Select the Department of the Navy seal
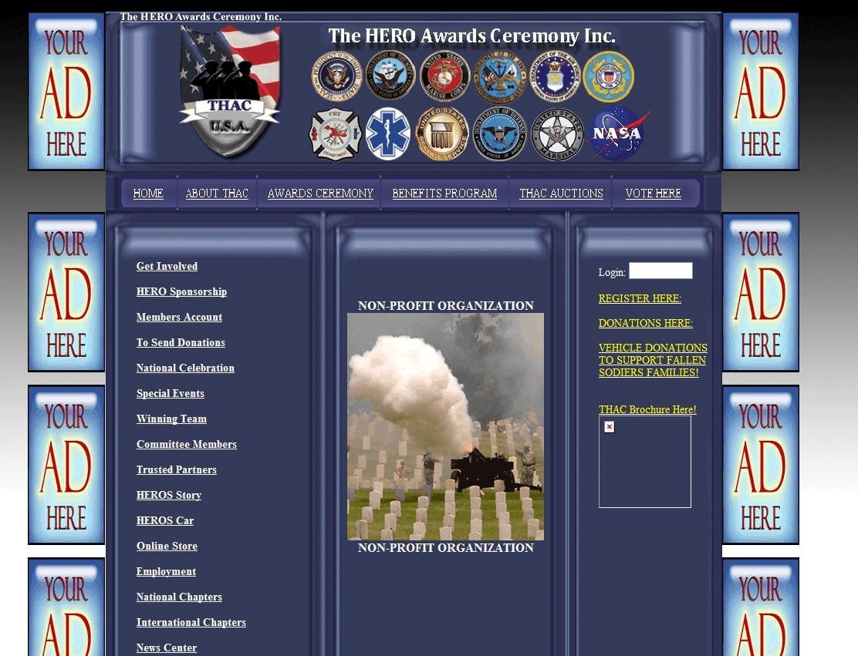This screenshot has width=858, height=656. [x=390, y=76]
